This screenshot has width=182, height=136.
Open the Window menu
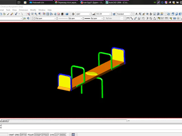(x=42, y=10)
